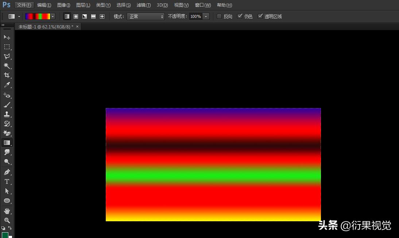Disable the 仿色 checkbox
The width and height of the screenshot is (399, 238).
[x=240, y=16]
